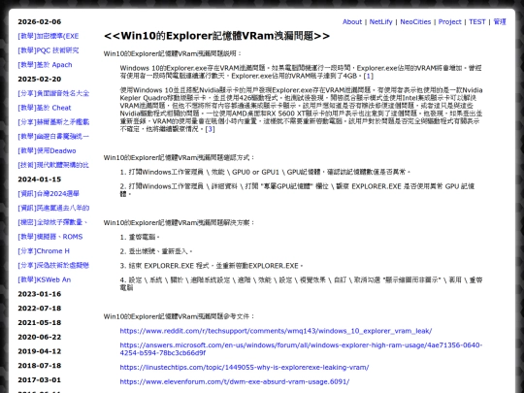Expand the 2023-01-16 date section
This screenshot has width=524, height=393.
tap(40, 294)
